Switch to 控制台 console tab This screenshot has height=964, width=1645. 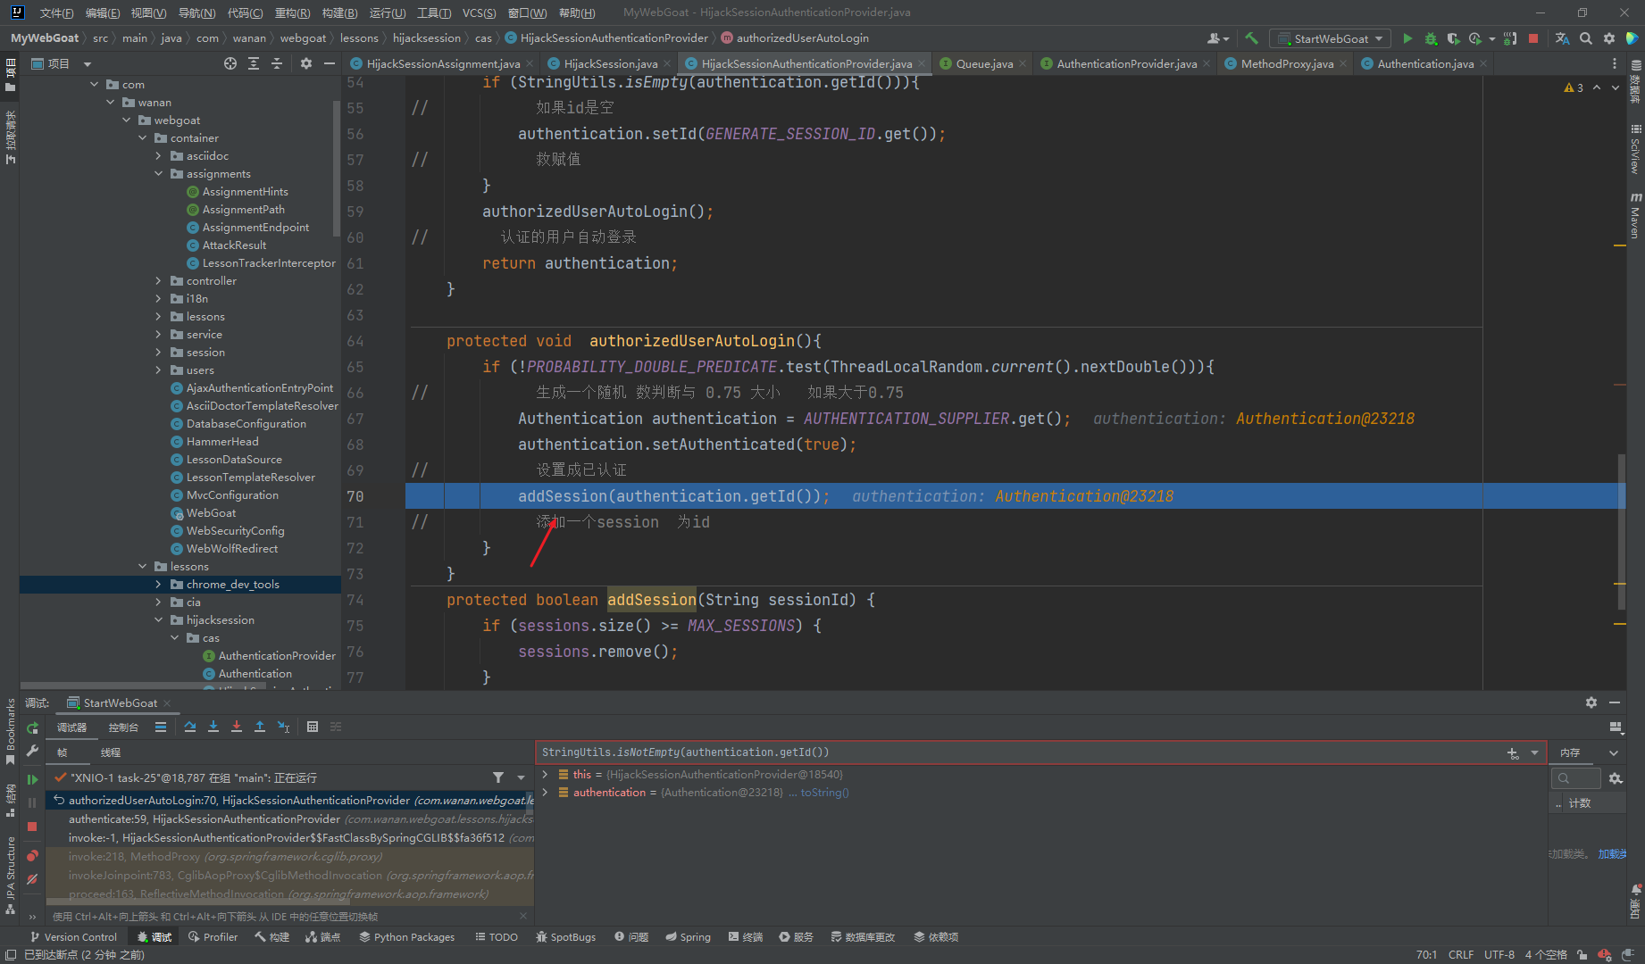(x=123, y=727)
